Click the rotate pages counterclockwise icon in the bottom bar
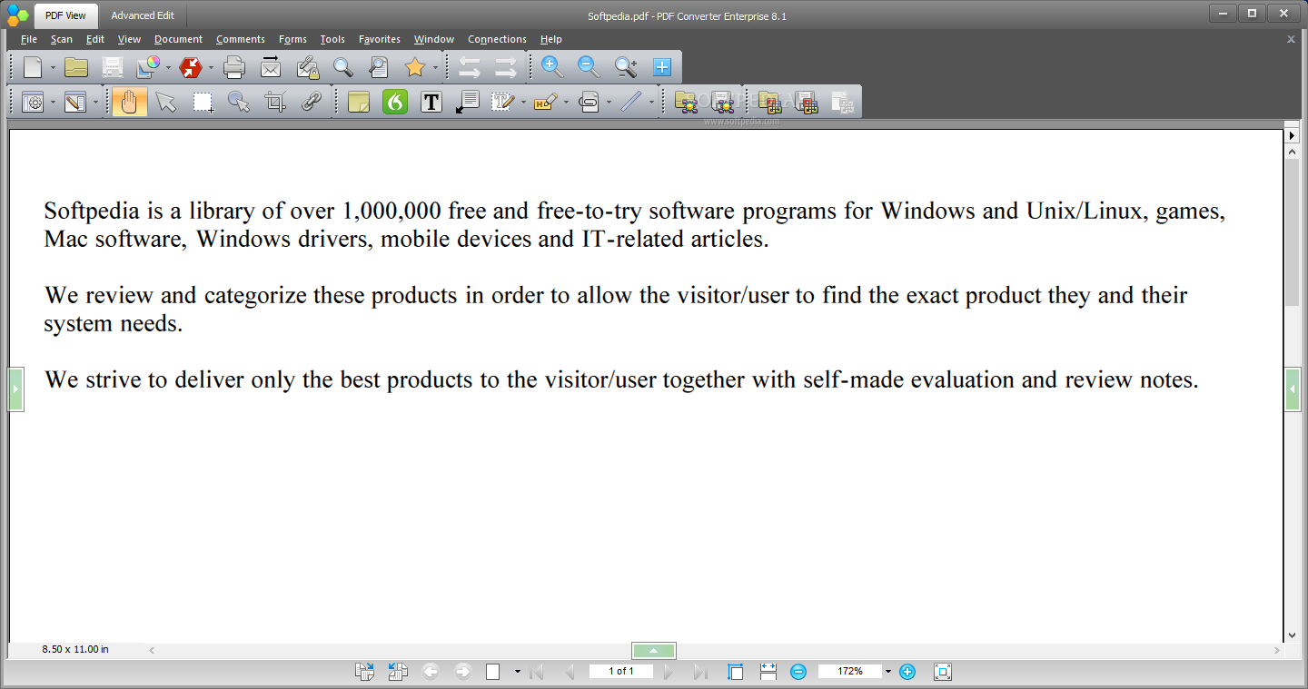 click(x=398, y=672)
